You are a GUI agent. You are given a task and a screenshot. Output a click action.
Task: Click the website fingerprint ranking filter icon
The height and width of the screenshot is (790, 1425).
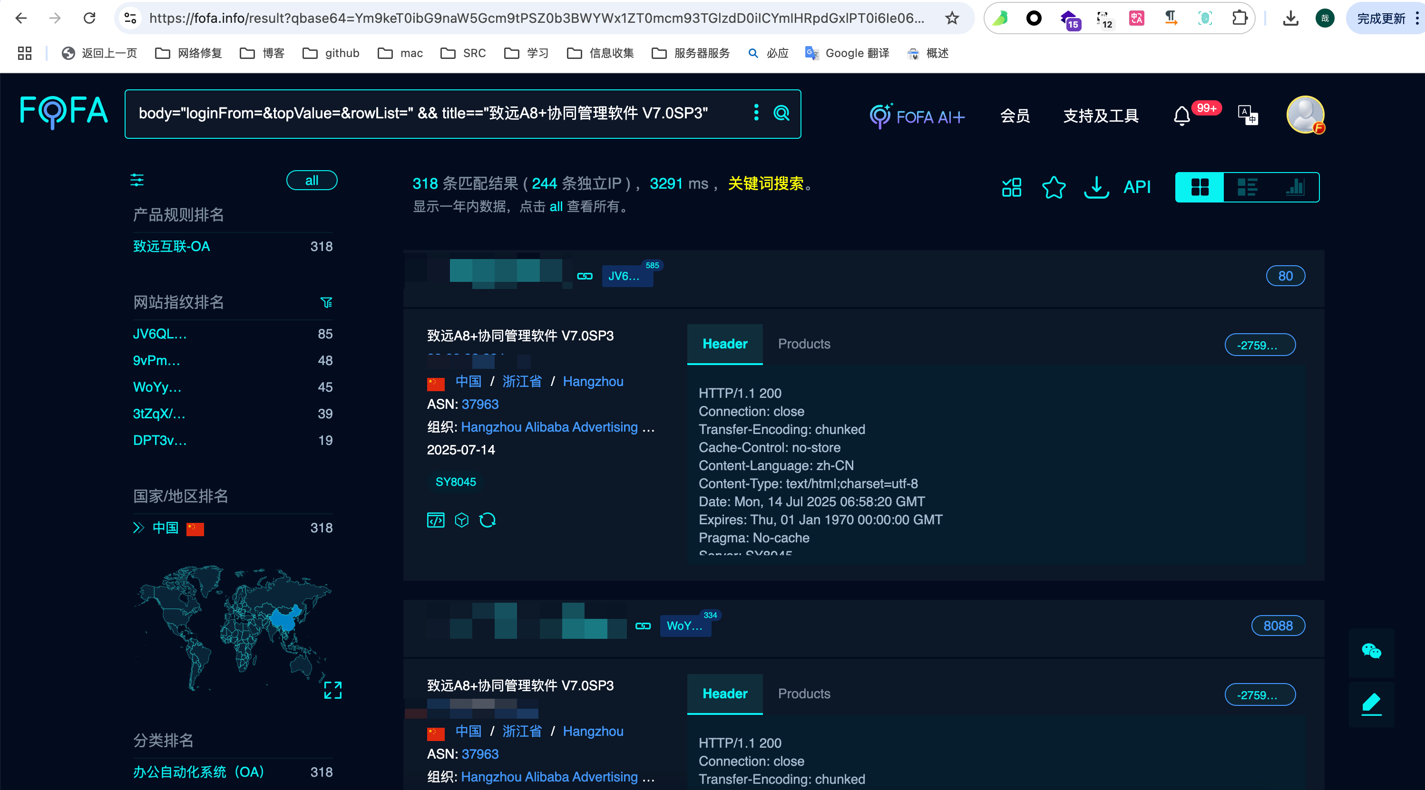[326, 302]
